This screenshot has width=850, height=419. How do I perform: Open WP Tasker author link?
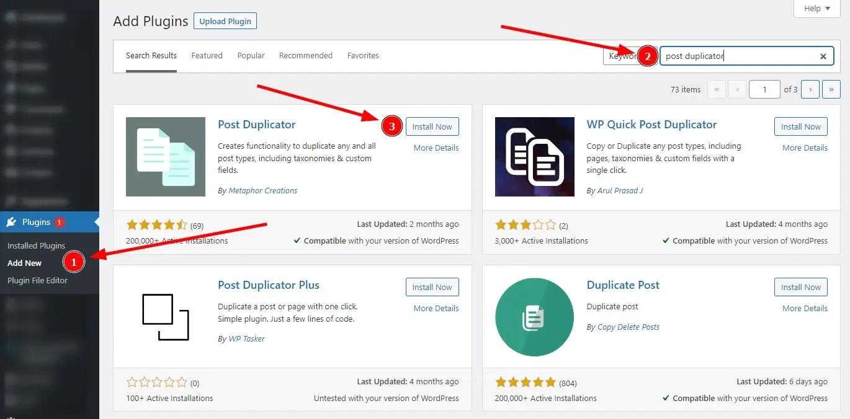click(x=246, y=338)
